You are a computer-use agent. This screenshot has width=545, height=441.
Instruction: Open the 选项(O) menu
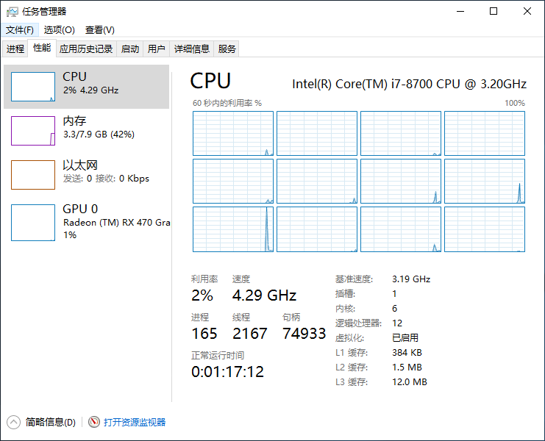pyautogui.click(x=59, y=30)
